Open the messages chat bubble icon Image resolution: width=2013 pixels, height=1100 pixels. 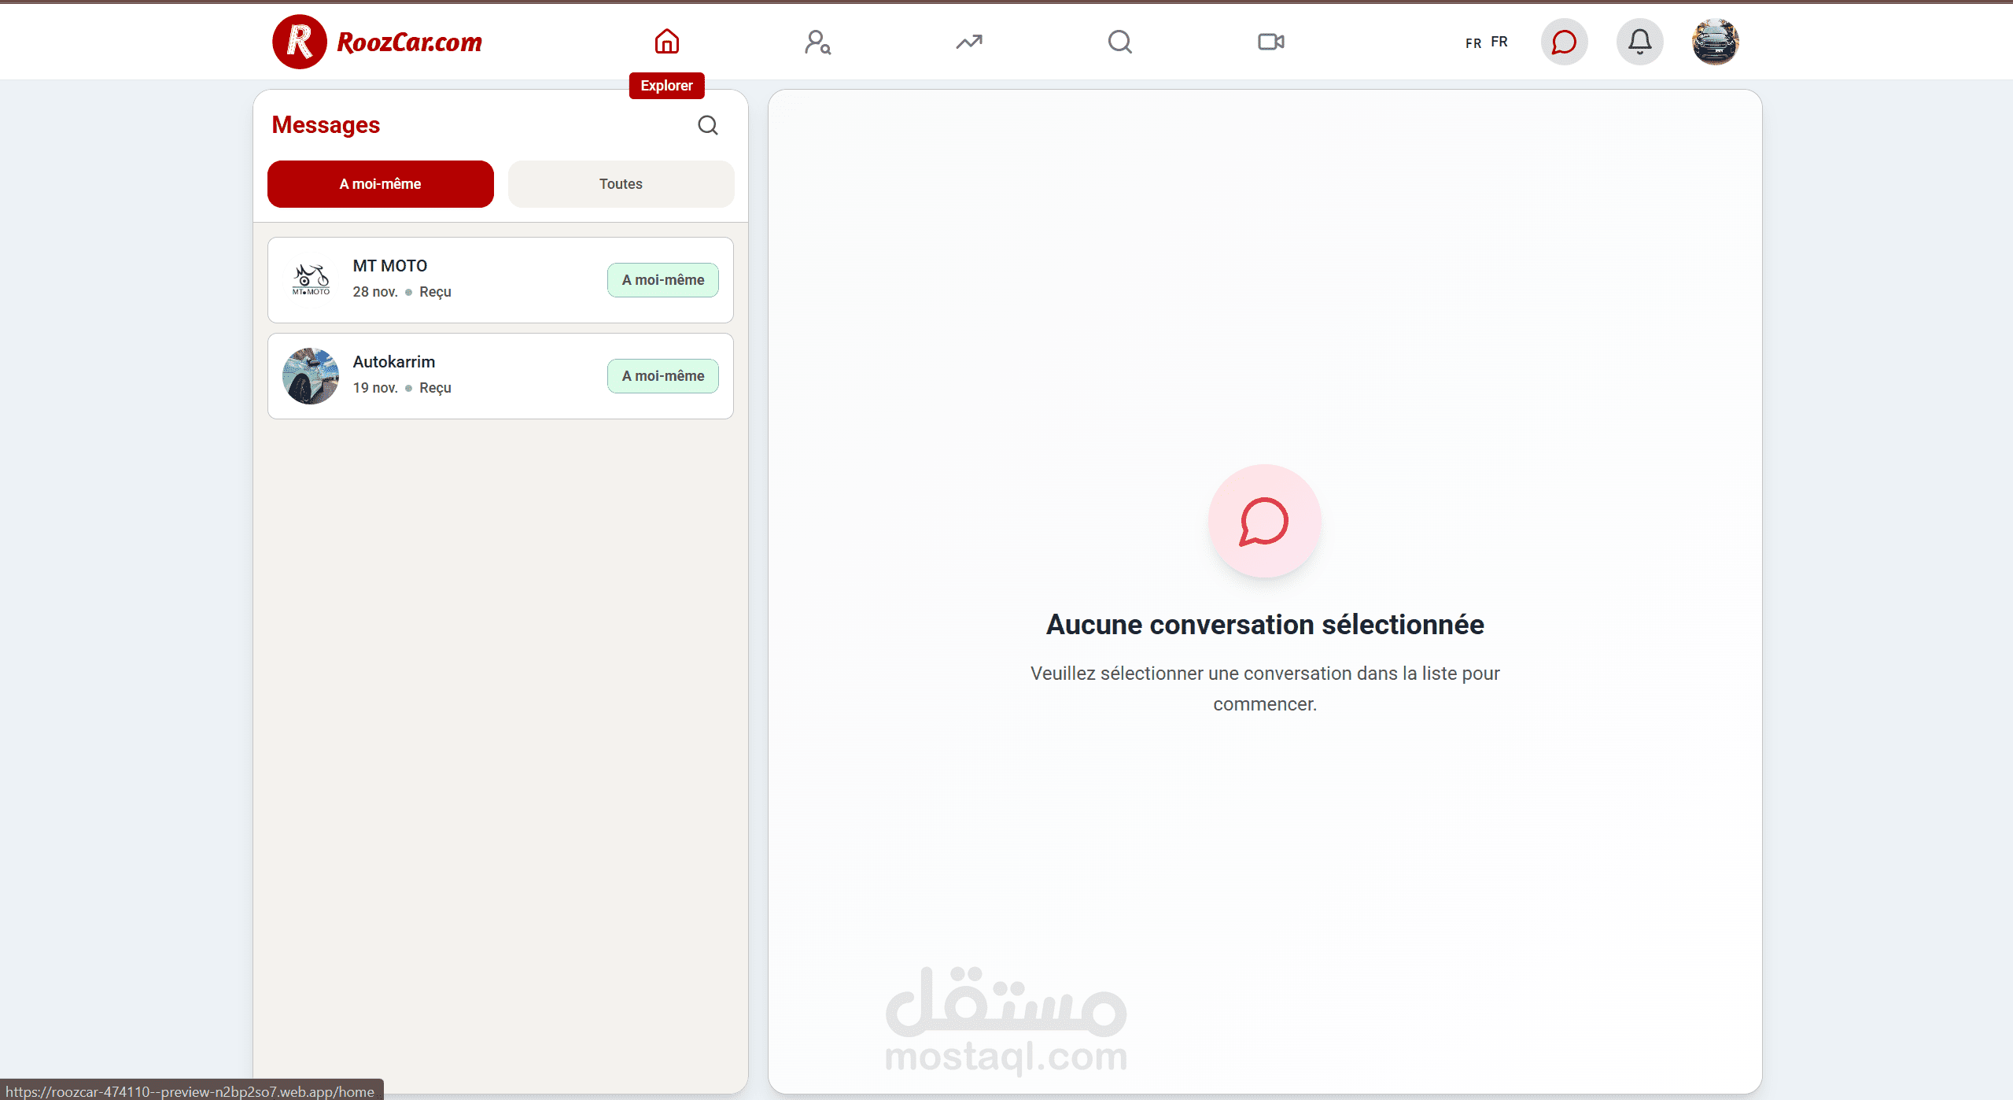point(1564,42)
